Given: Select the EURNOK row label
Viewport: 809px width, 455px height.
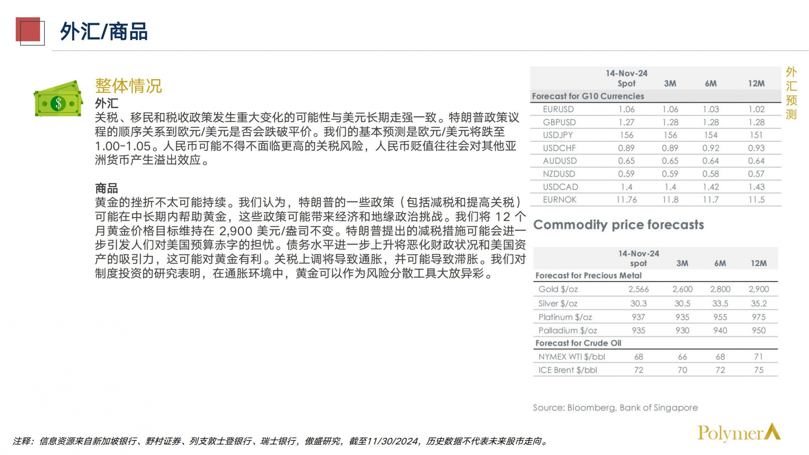Looking at the screenshot, I should click(x=560, y=200).
